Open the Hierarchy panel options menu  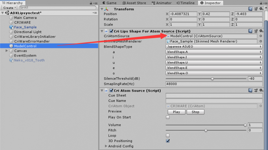95,3
